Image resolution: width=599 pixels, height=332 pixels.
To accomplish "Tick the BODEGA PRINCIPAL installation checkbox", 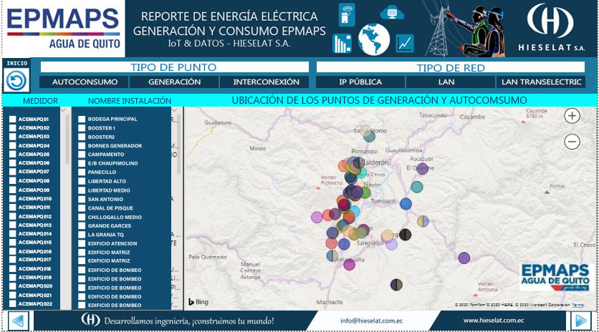I will click(x=82, y=119).
